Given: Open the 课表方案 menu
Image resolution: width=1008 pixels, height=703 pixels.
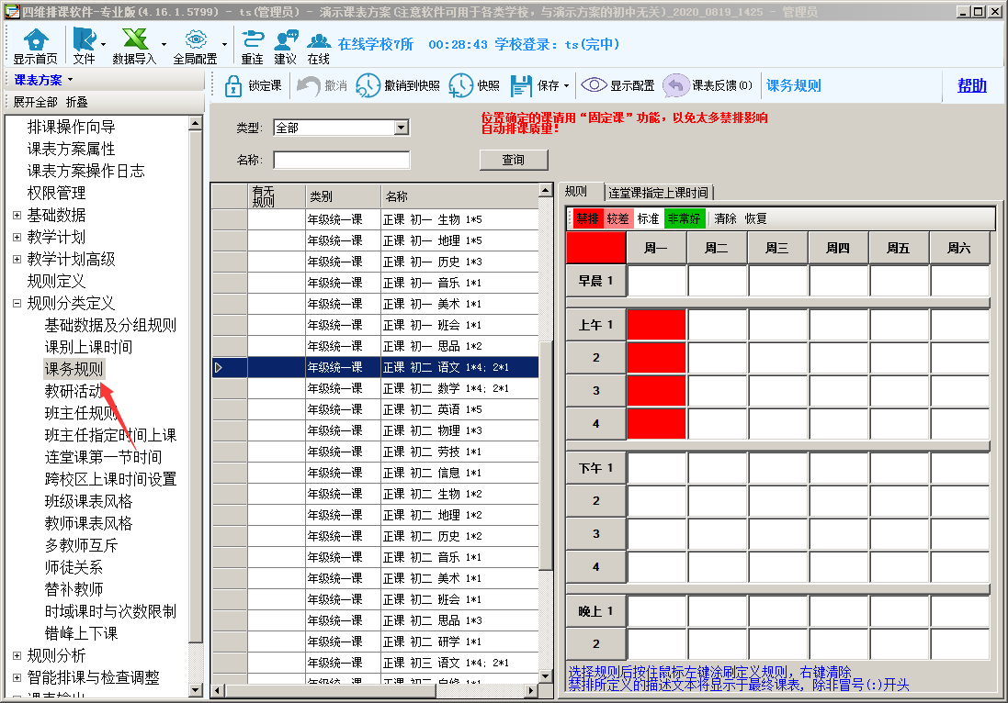Looking at the screenshot, I should pyautogui.click(x=43, y=80).
